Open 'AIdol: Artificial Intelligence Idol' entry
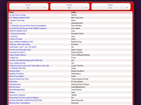This screenshot has height=105, width=141. [21, 42]
